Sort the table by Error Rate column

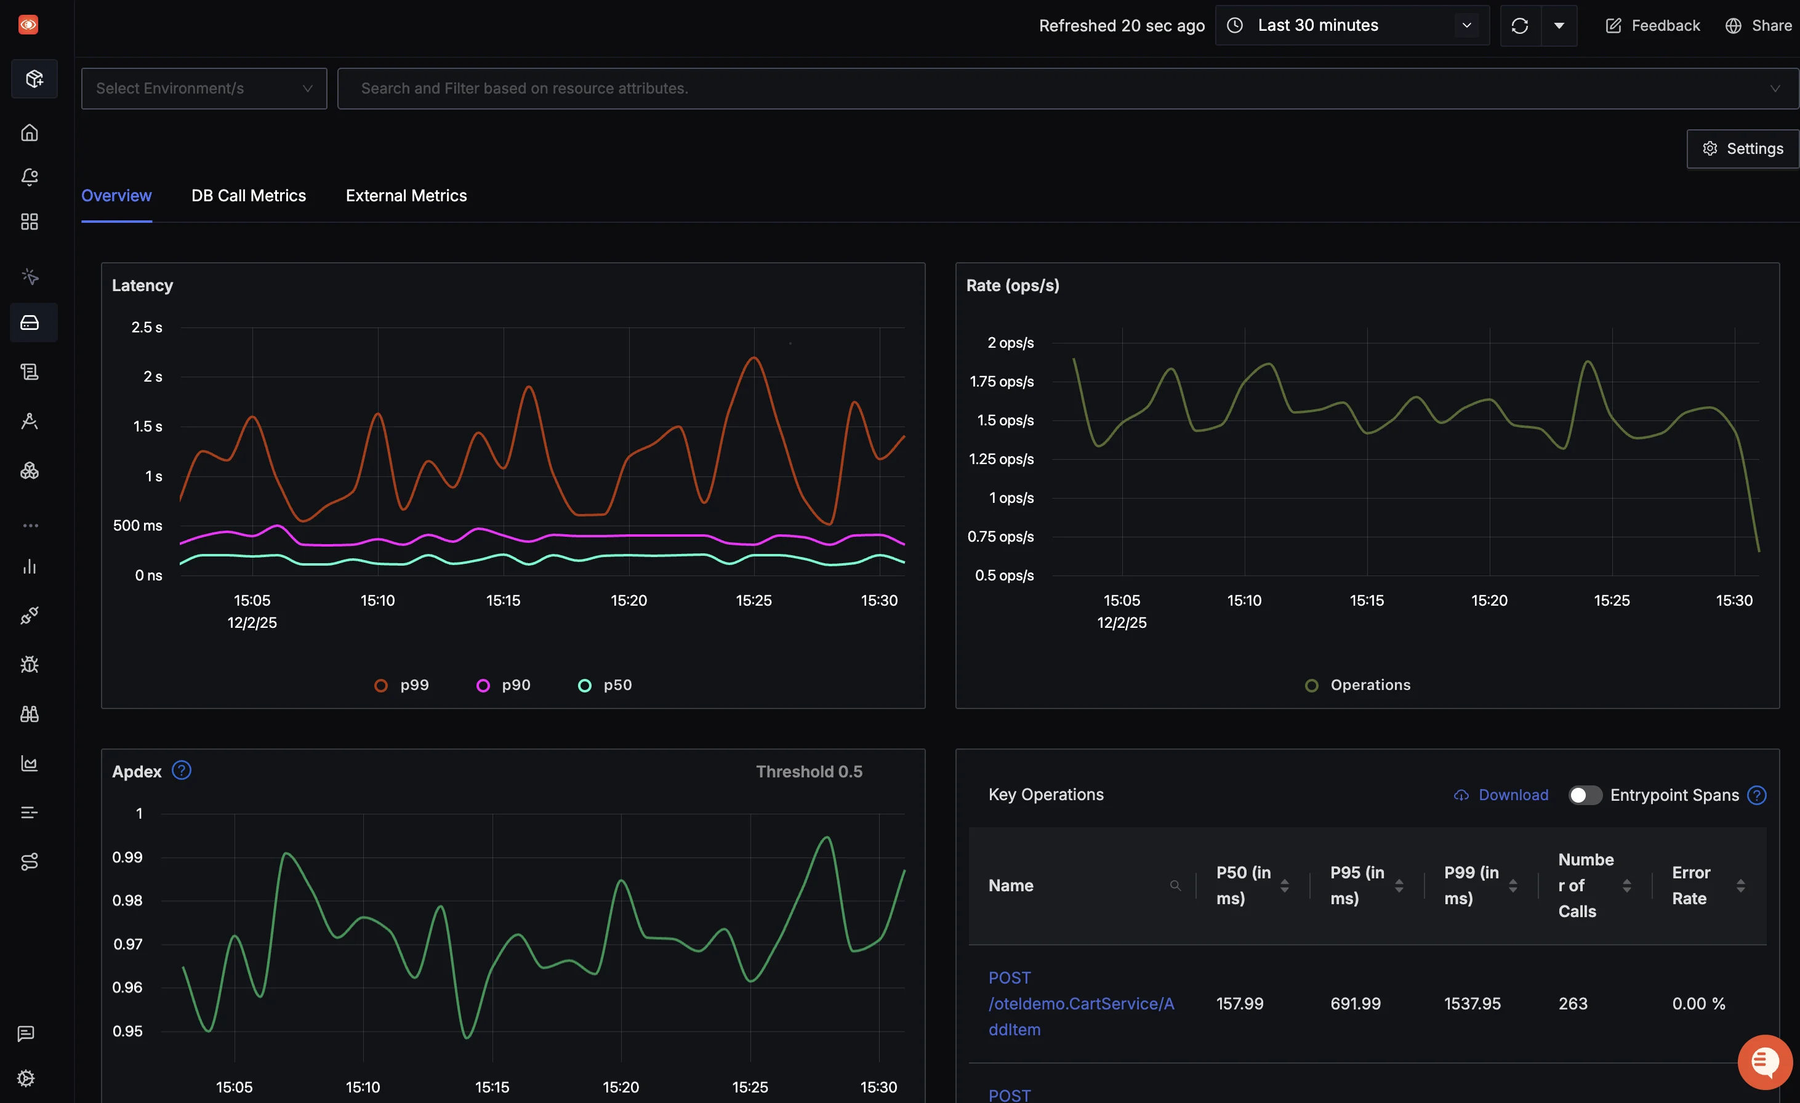pyautogui.click(x=1742, y=885)
